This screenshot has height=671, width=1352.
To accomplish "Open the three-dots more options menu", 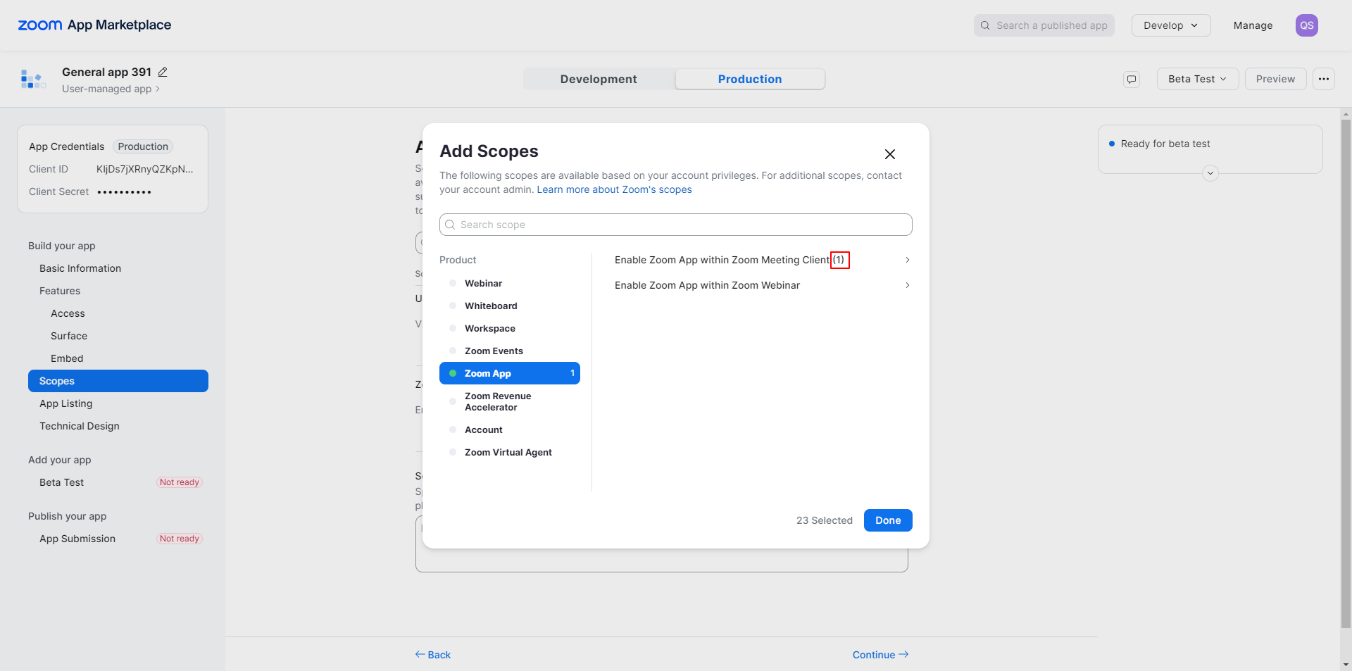I will 1324,79.
